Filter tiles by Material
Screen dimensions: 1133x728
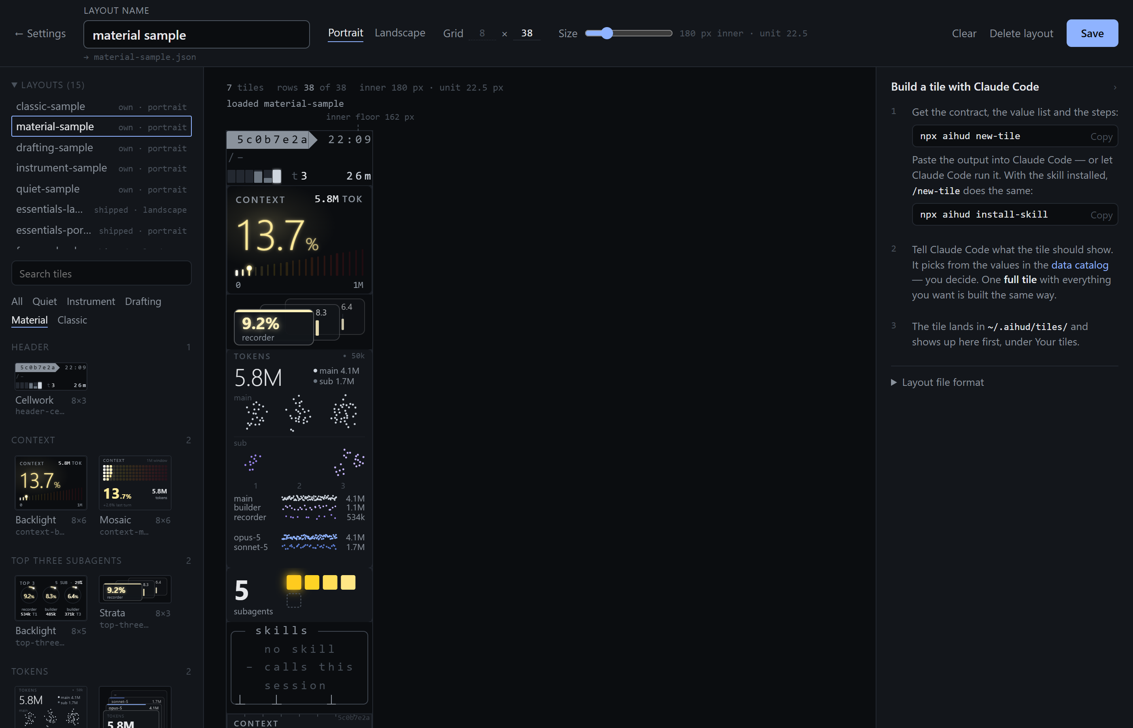(29, 320)
